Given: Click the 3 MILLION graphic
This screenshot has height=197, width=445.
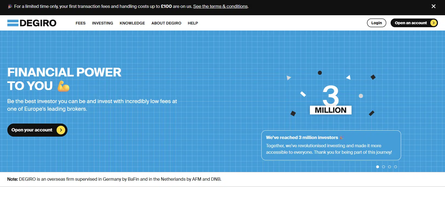Looking at the screenshot, I should [331, 100].
